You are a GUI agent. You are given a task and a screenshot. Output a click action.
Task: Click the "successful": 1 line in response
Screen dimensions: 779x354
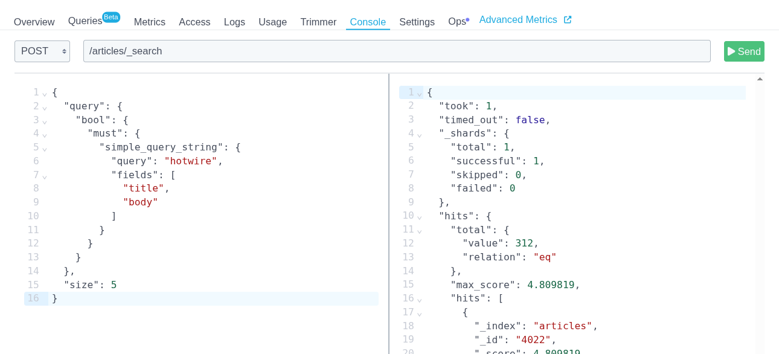[498, 161]
